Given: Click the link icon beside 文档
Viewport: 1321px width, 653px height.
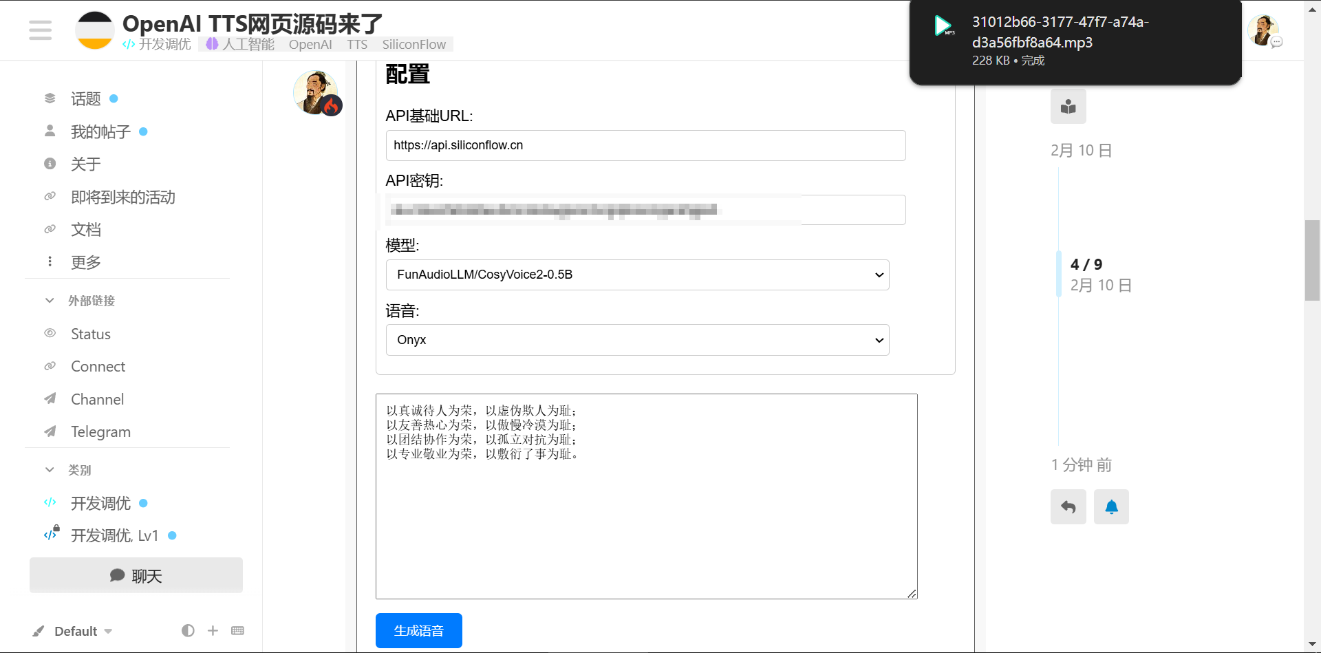Looking at the screenshot, I should (x=50, y=229).
